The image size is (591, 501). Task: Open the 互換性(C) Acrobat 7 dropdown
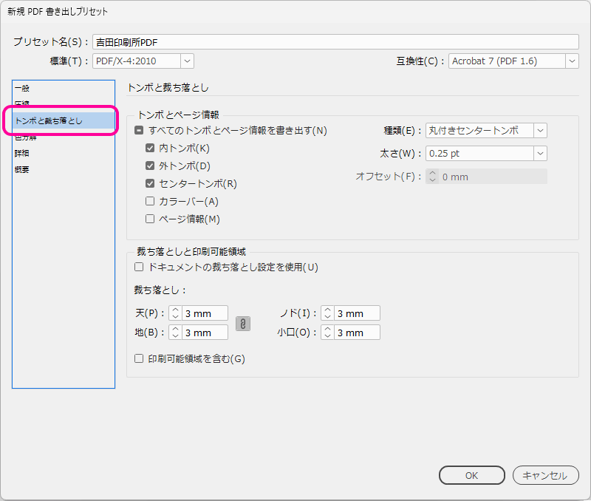513,61
